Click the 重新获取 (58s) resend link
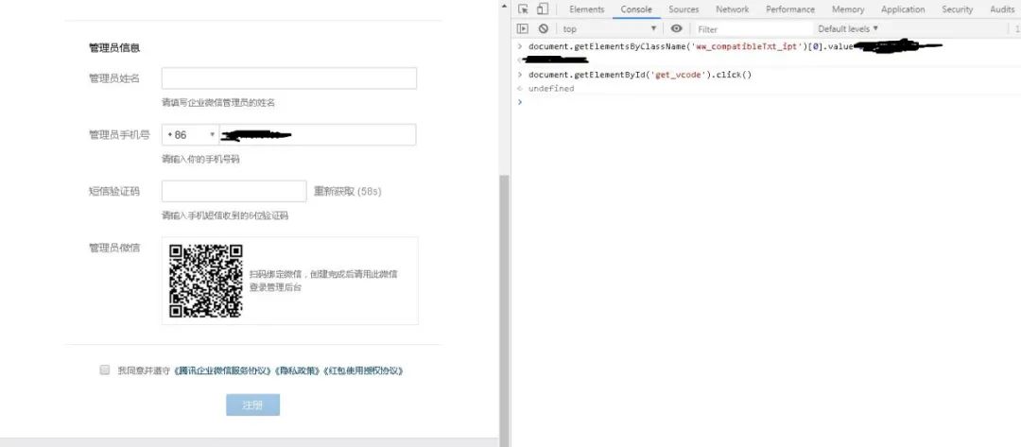The image size is (1021, 447). click(348, 191)
